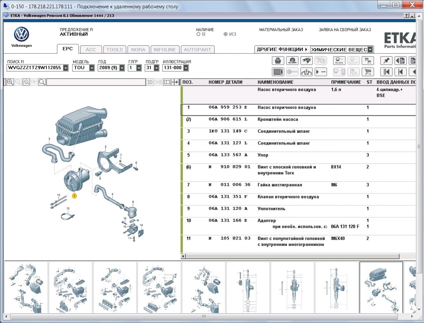The image size is (424, 323).
Task: Click the МАТЕРИАЛЬНЫЙ ЗАКАЗ label
Action: (x=281, y=30)
